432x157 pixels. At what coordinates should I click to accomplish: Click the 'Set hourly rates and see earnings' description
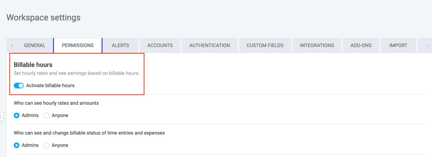click(x=76, y=73)
